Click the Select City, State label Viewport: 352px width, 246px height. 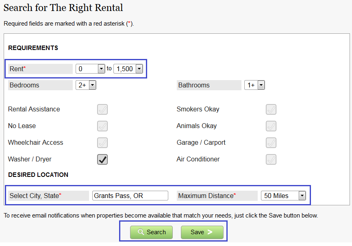tap(35, 196)
